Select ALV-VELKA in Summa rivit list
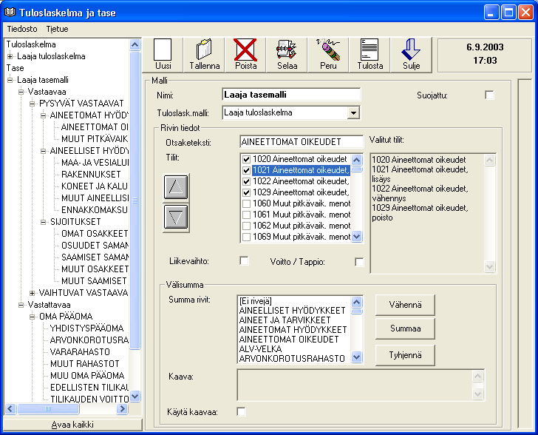Viewport: 538px width, 435px height. 260,348
